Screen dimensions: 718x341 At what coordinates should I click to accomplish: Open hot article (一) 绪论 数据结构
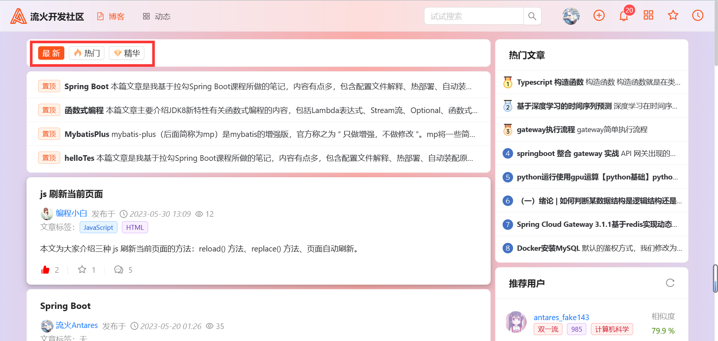pos(599,201)
